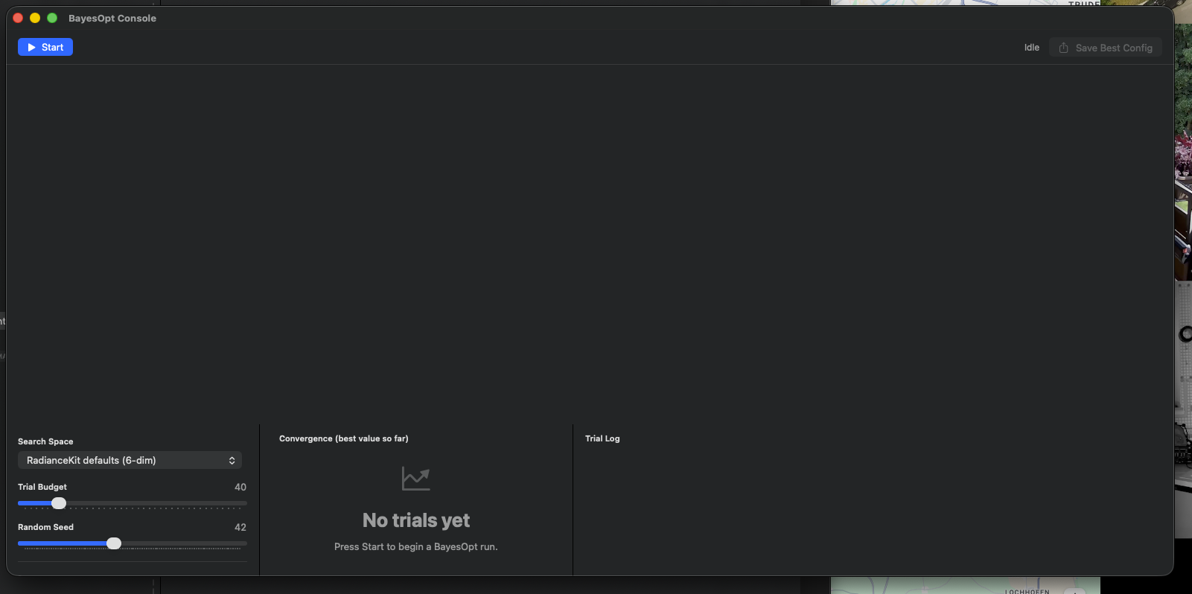
Task: Click the Random Seed value 42
Action: click(240, 527)
